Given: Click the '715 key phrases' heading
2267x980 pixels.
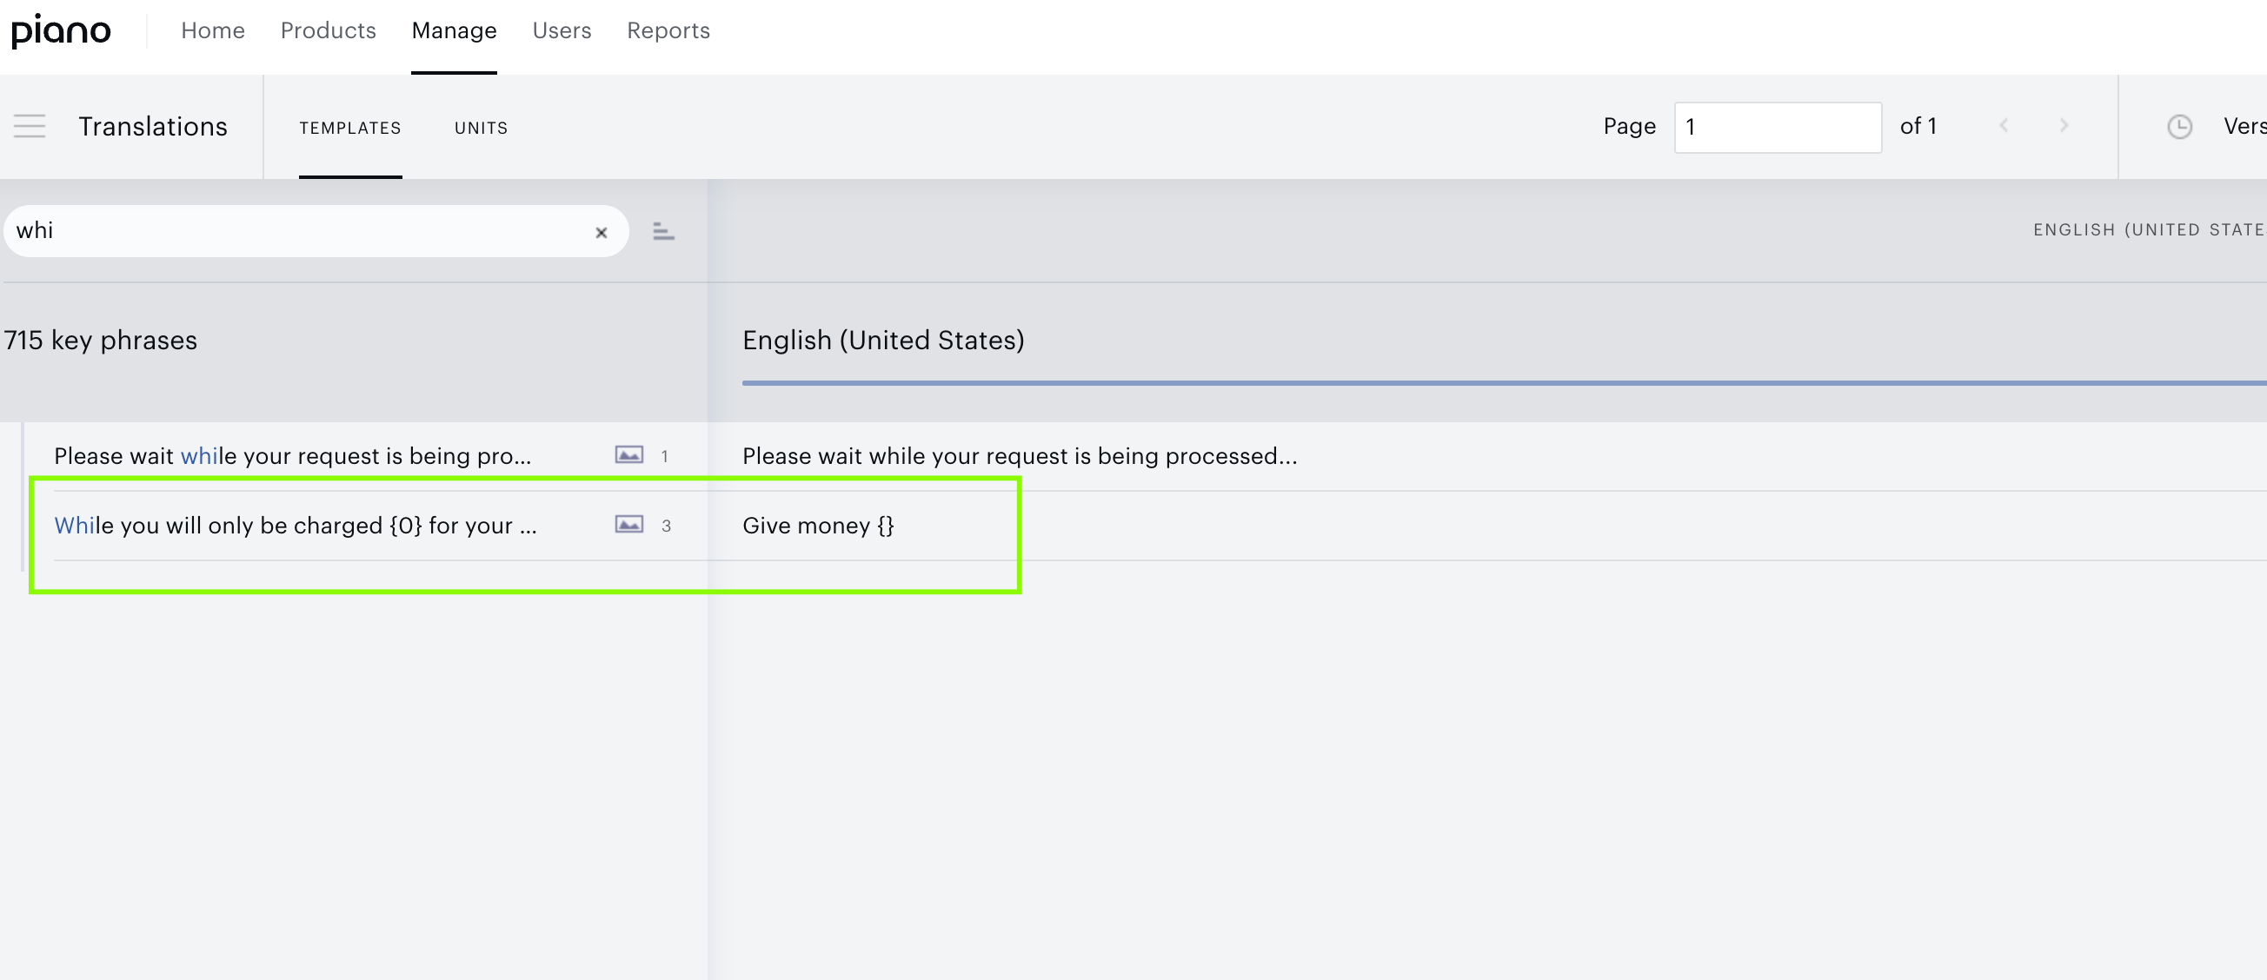Looking at the screenshot, I should (x=100, y=341).
